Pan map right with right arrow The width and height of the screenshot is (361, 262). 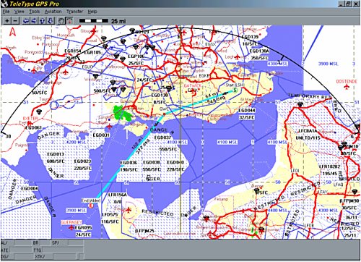(x=34, y=21)
